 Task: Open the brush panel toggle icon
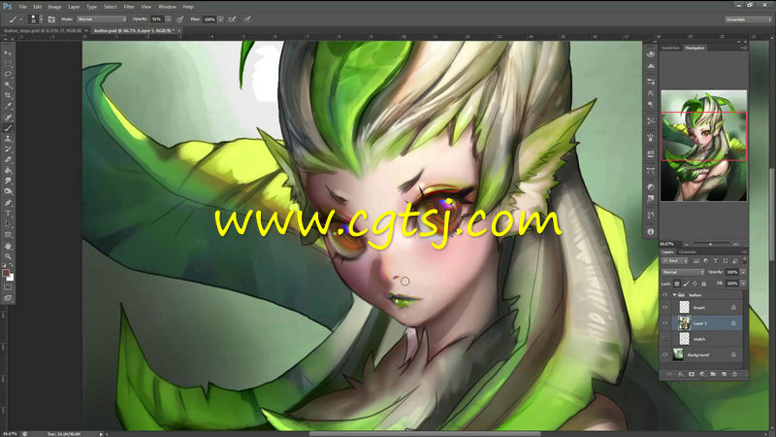pyautogui.click(x=51, y=19)
